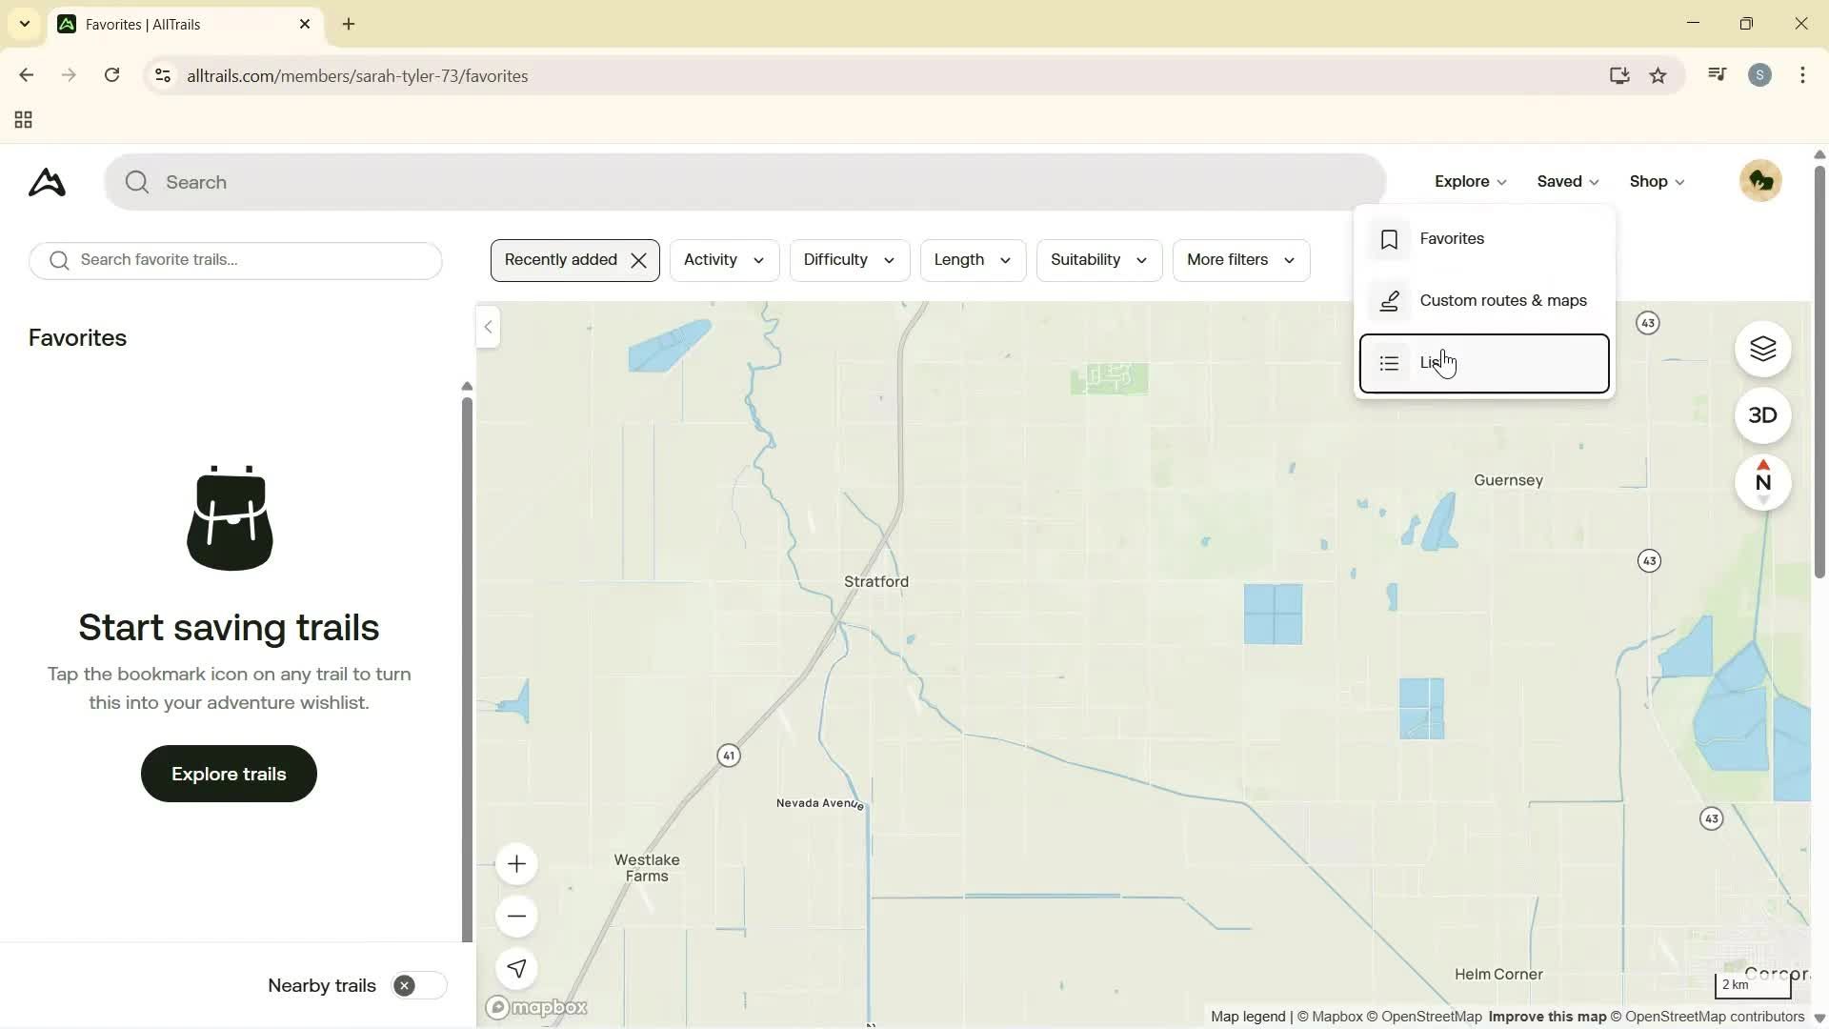Open the Improve this map link

(x=1546, y=1016)
